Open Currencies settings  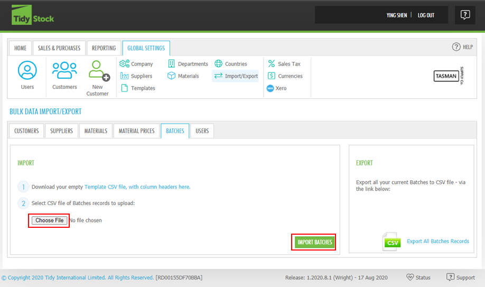(x=285, y=76)
